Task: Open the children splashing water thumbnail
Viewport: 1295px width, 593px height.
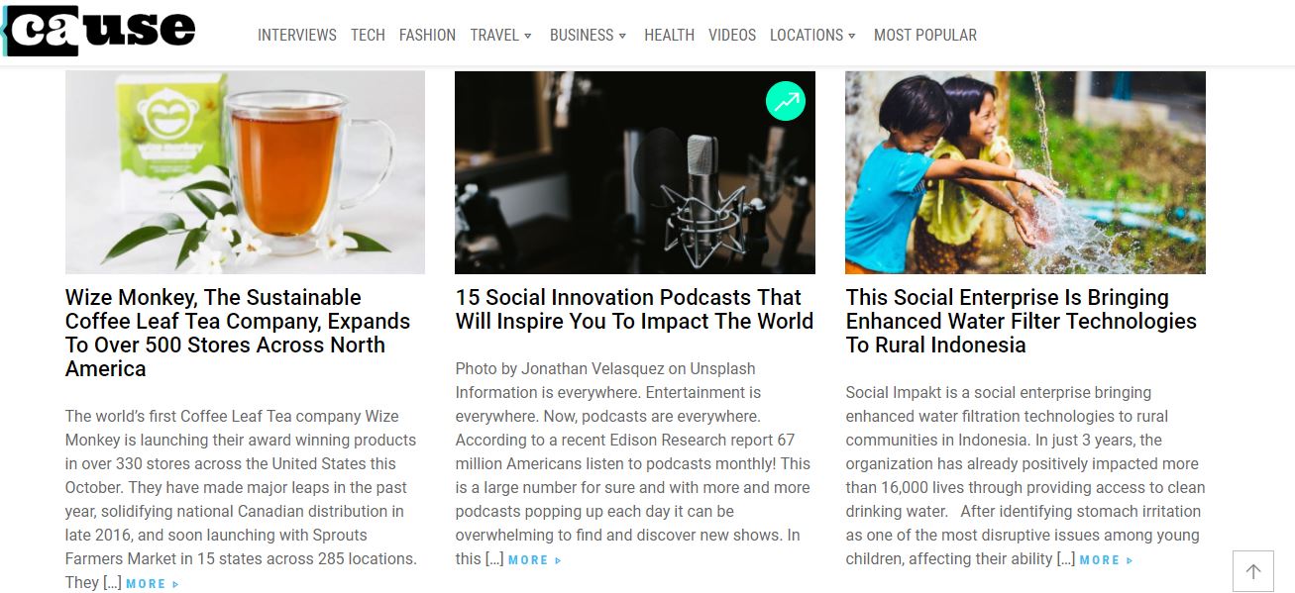Action: tap(1025, 172)
